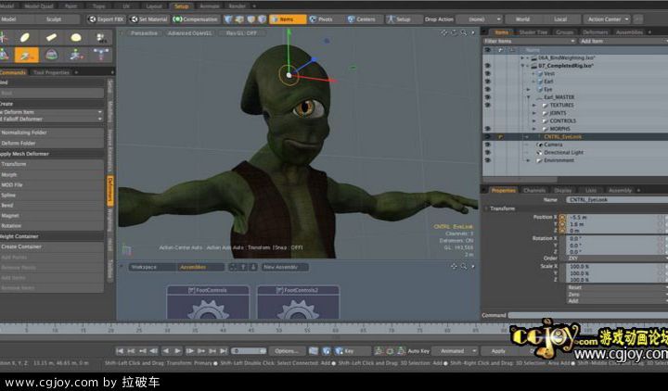Switch to the Render layout tab
This screenshot has width=668, height=391.
click(237, 6)
